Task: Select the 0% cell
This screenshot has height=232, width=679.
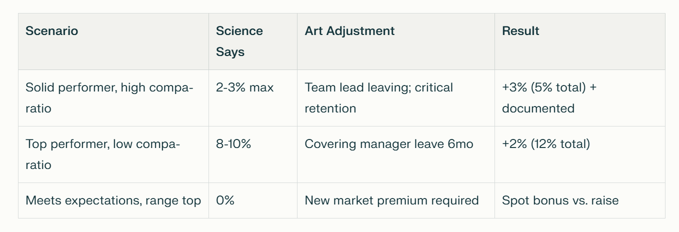Action: point(253,200)
